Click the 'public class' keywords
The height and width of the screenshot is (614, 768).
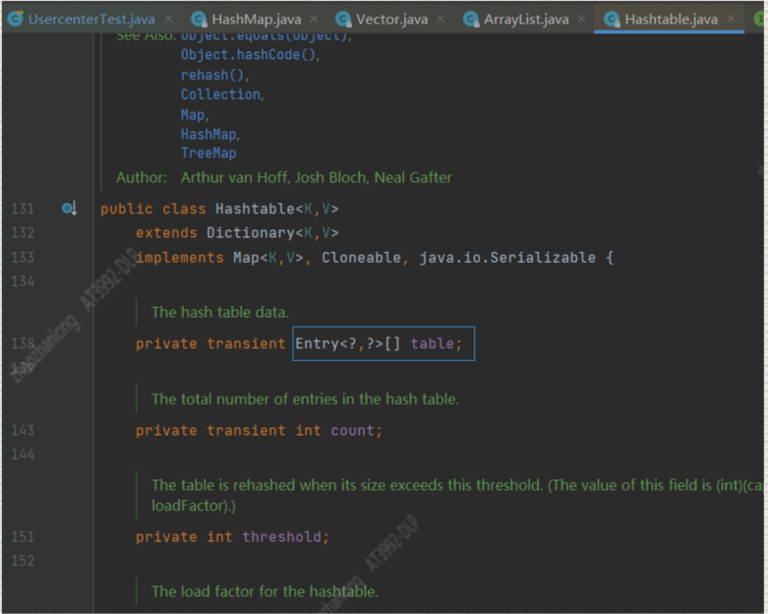(x=152, y=209)
